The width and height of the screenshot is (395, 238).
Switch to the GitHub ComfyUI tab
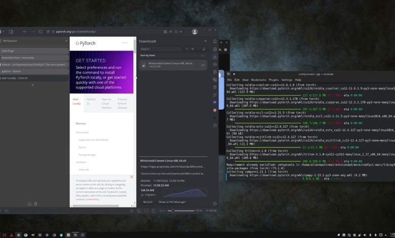34,64
